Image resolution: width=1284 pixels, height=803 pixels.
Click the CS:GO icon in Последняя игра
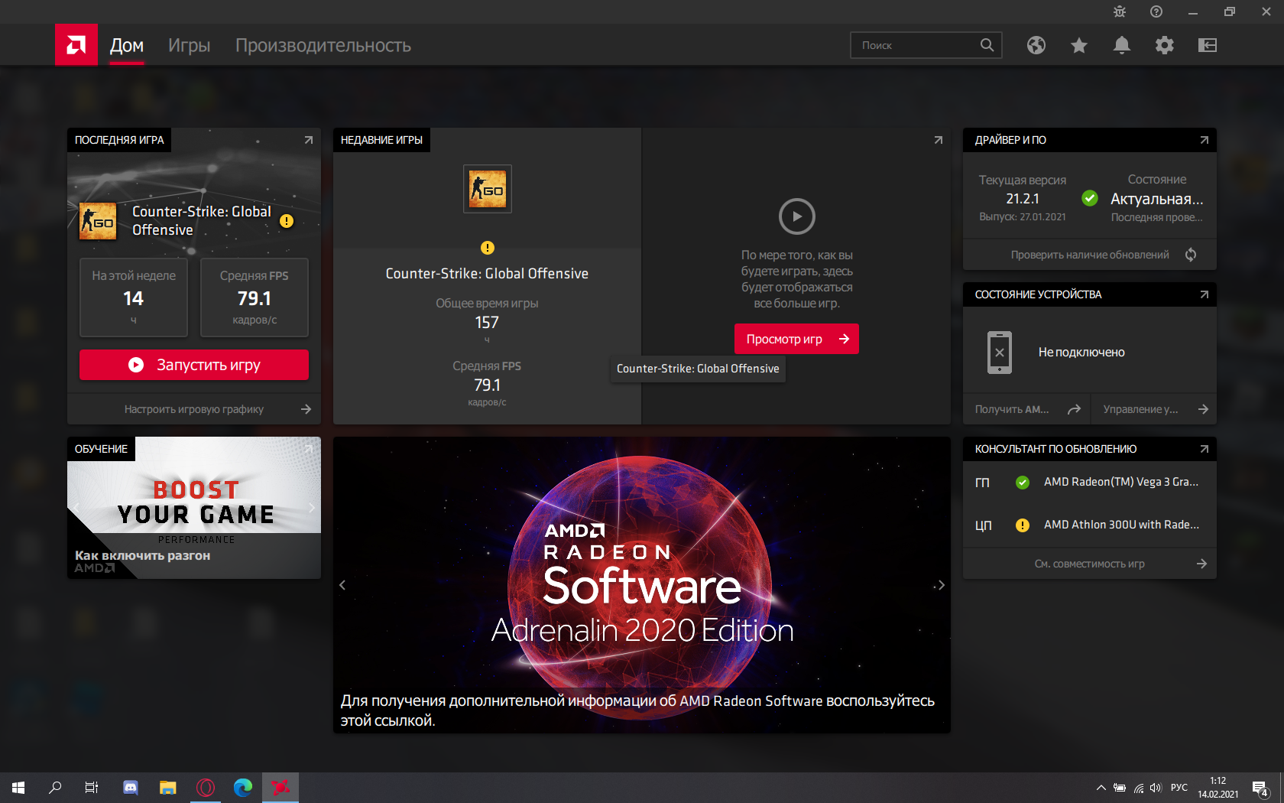pyautogui.click(x=98, y=221)
